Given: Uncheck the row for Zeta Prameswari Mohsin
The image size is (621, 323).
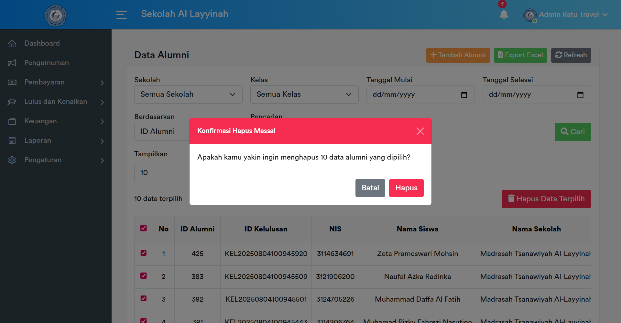Looking at the screenshot, I should pos(144,253).
